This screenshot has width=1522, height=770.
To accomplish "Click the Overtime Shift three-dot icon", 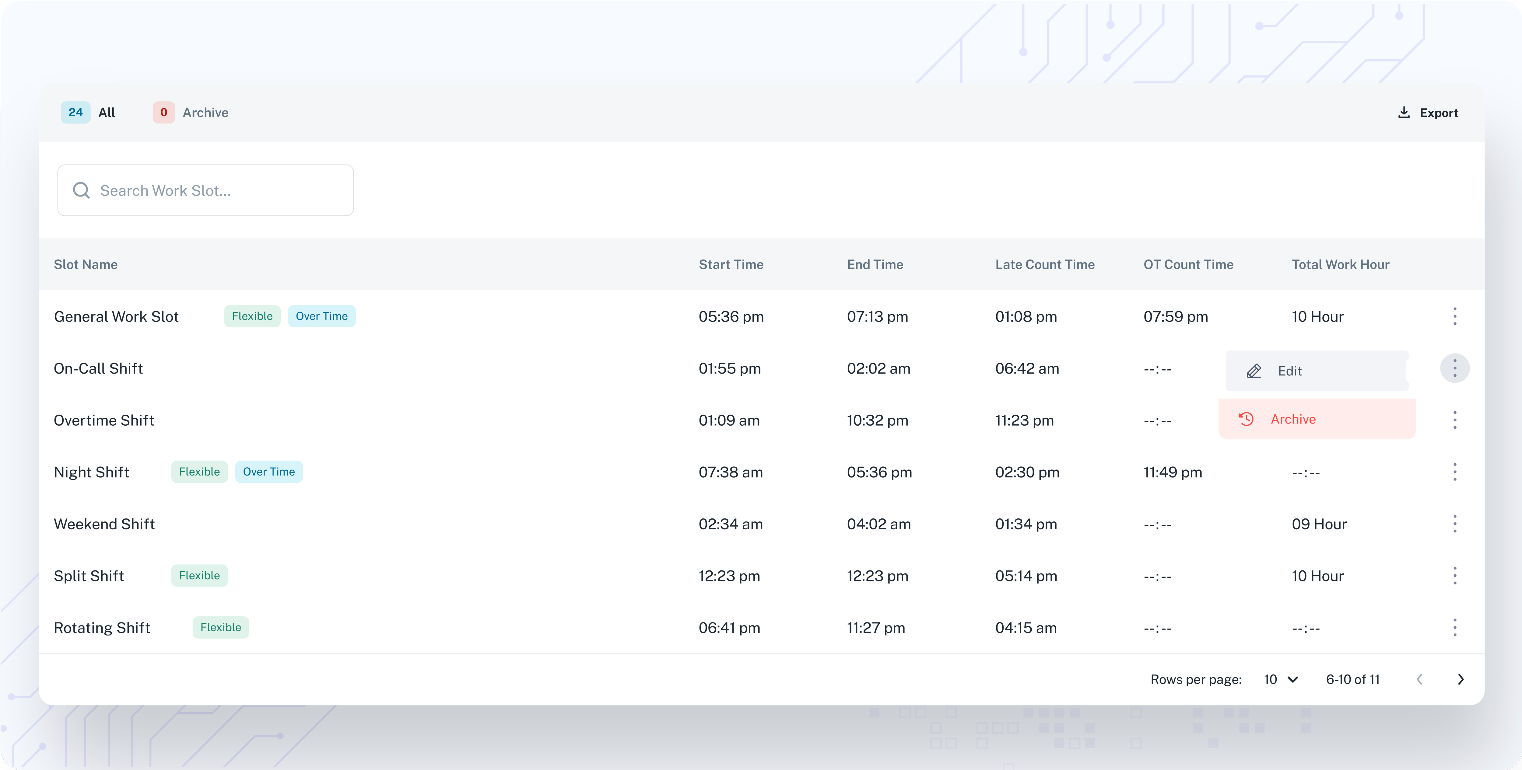I will 1454,420.
